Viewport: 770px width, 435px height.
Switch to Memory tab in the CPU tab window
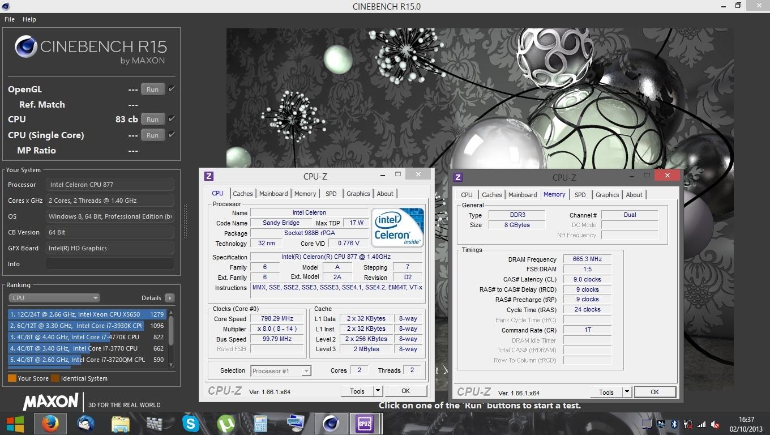point(305,194)
